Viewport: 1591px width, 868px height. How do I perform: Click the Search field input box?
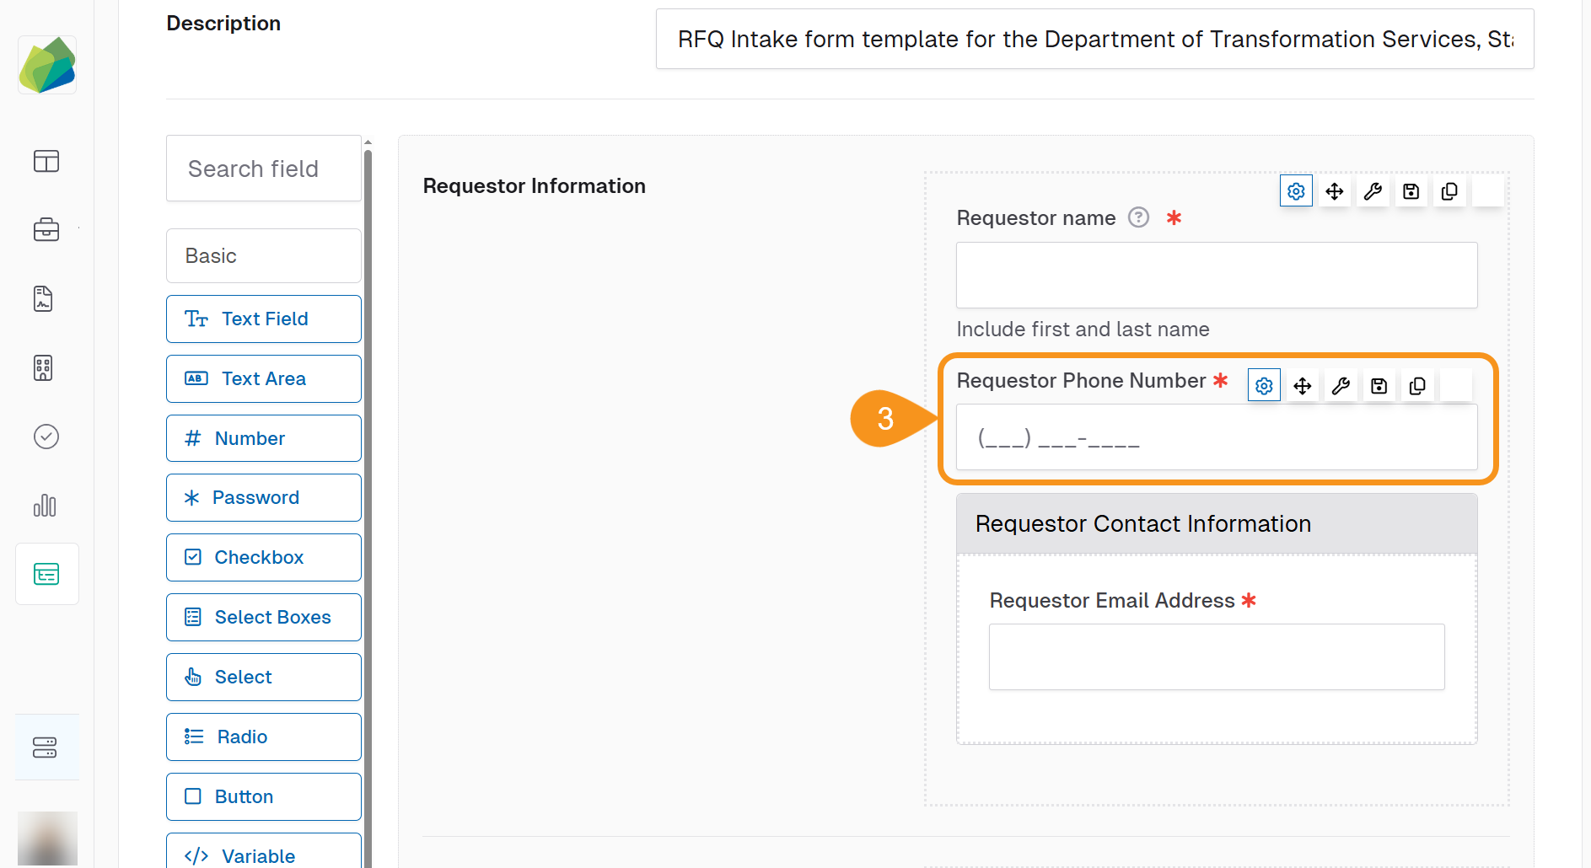coord(263,169)
